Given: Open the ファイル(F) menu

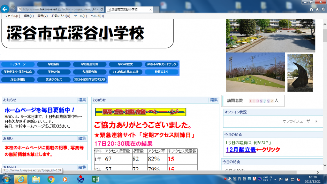Looking at the screenshot, I should (x=12, y=16).
